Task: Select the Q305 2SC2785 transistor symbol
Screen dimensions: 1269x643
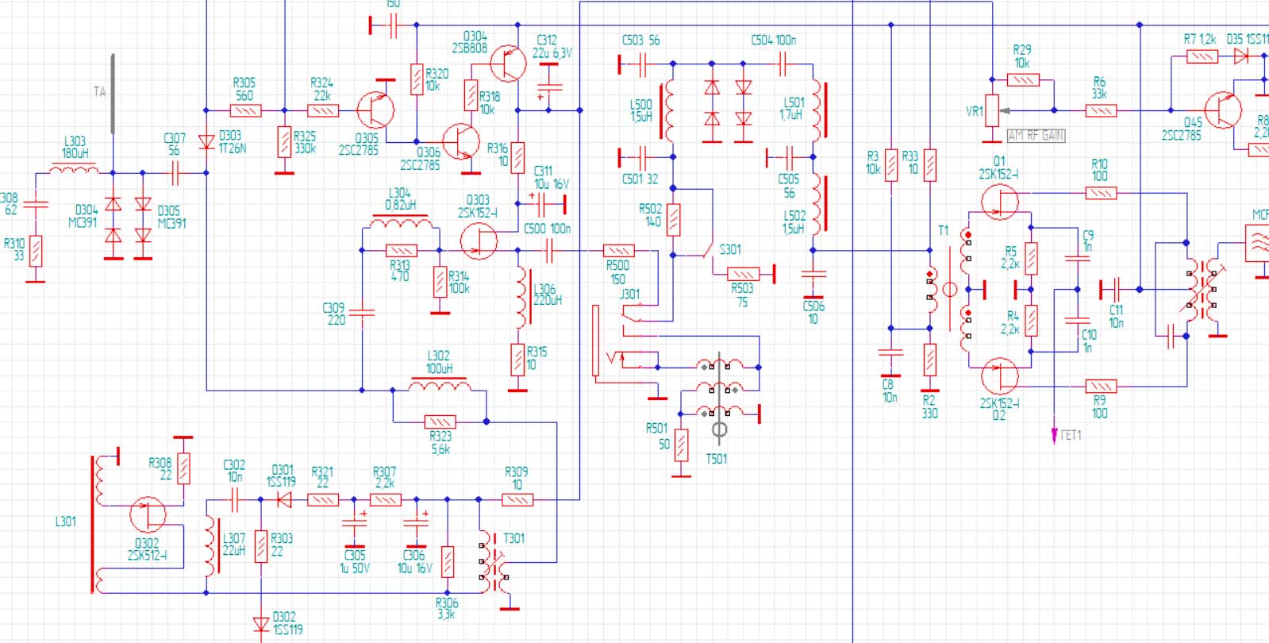Action: coord(375,110)
